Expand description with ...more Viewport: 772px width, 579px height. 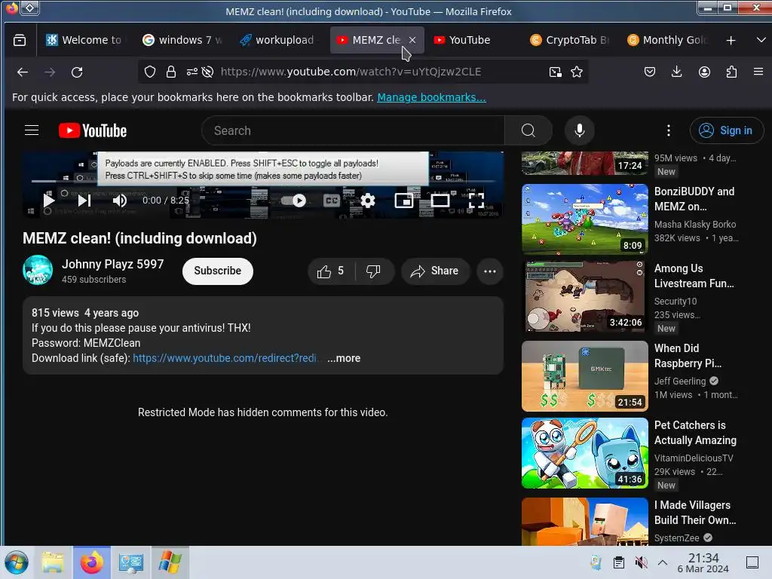[344, 358]
